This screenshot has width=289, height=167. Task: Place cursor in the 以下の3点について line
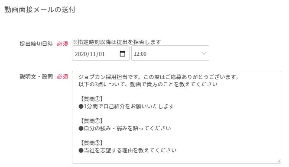tap(148, 84)
